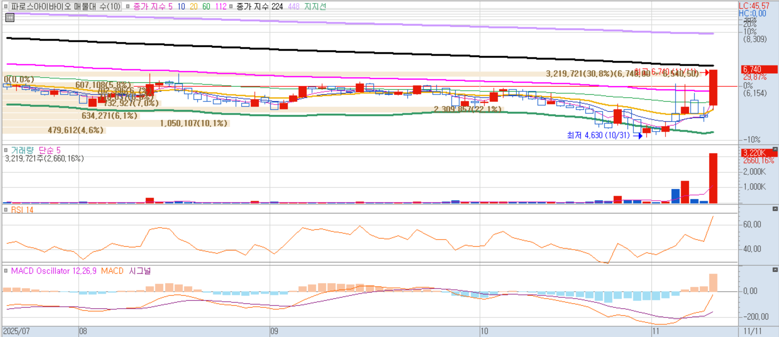Close the MACD Oscillator panel

pos(775,270)
